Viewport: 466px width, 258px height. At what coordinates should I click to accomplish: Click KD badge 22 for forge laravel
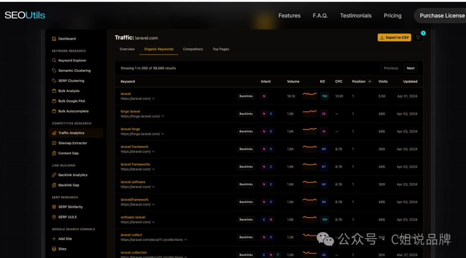(x=324, y=114)
